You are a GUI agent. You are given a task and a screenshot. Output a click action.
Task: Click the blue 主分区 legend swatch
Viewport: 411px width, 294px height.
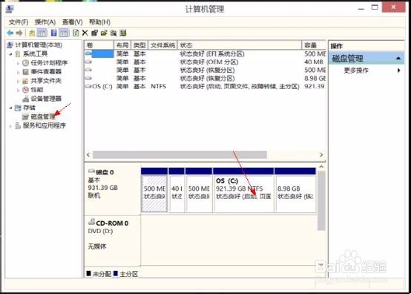[116, 274]
